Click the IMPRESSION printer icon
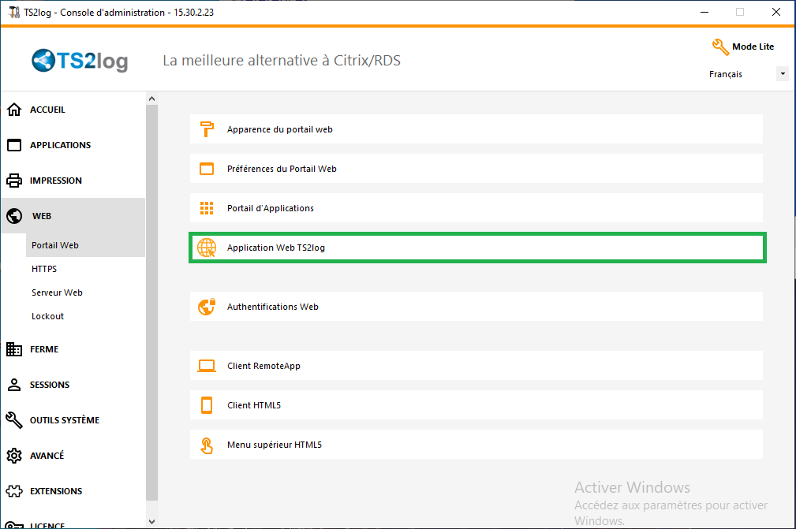Screen dimensions: 796x529 point(14,181)
